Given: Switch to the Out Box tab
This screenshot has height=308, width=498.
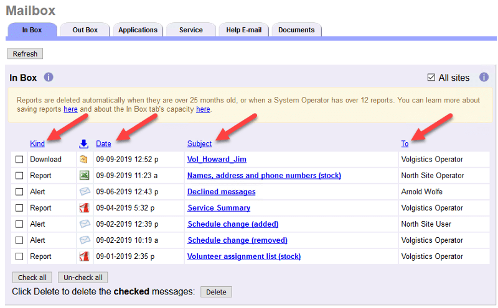Looking at the screenshot, I should click(85, 30).
